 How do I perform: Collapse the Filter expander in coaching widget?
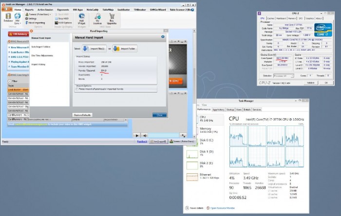[10, 81]
